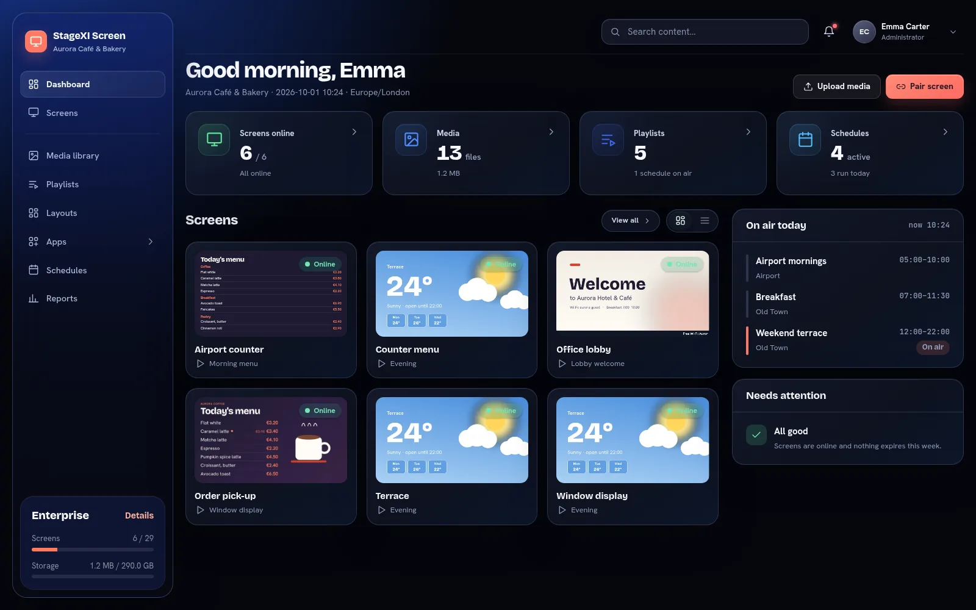Go to Dashboard in sidebar
The image size is (976, 610).
pos(93,84)
